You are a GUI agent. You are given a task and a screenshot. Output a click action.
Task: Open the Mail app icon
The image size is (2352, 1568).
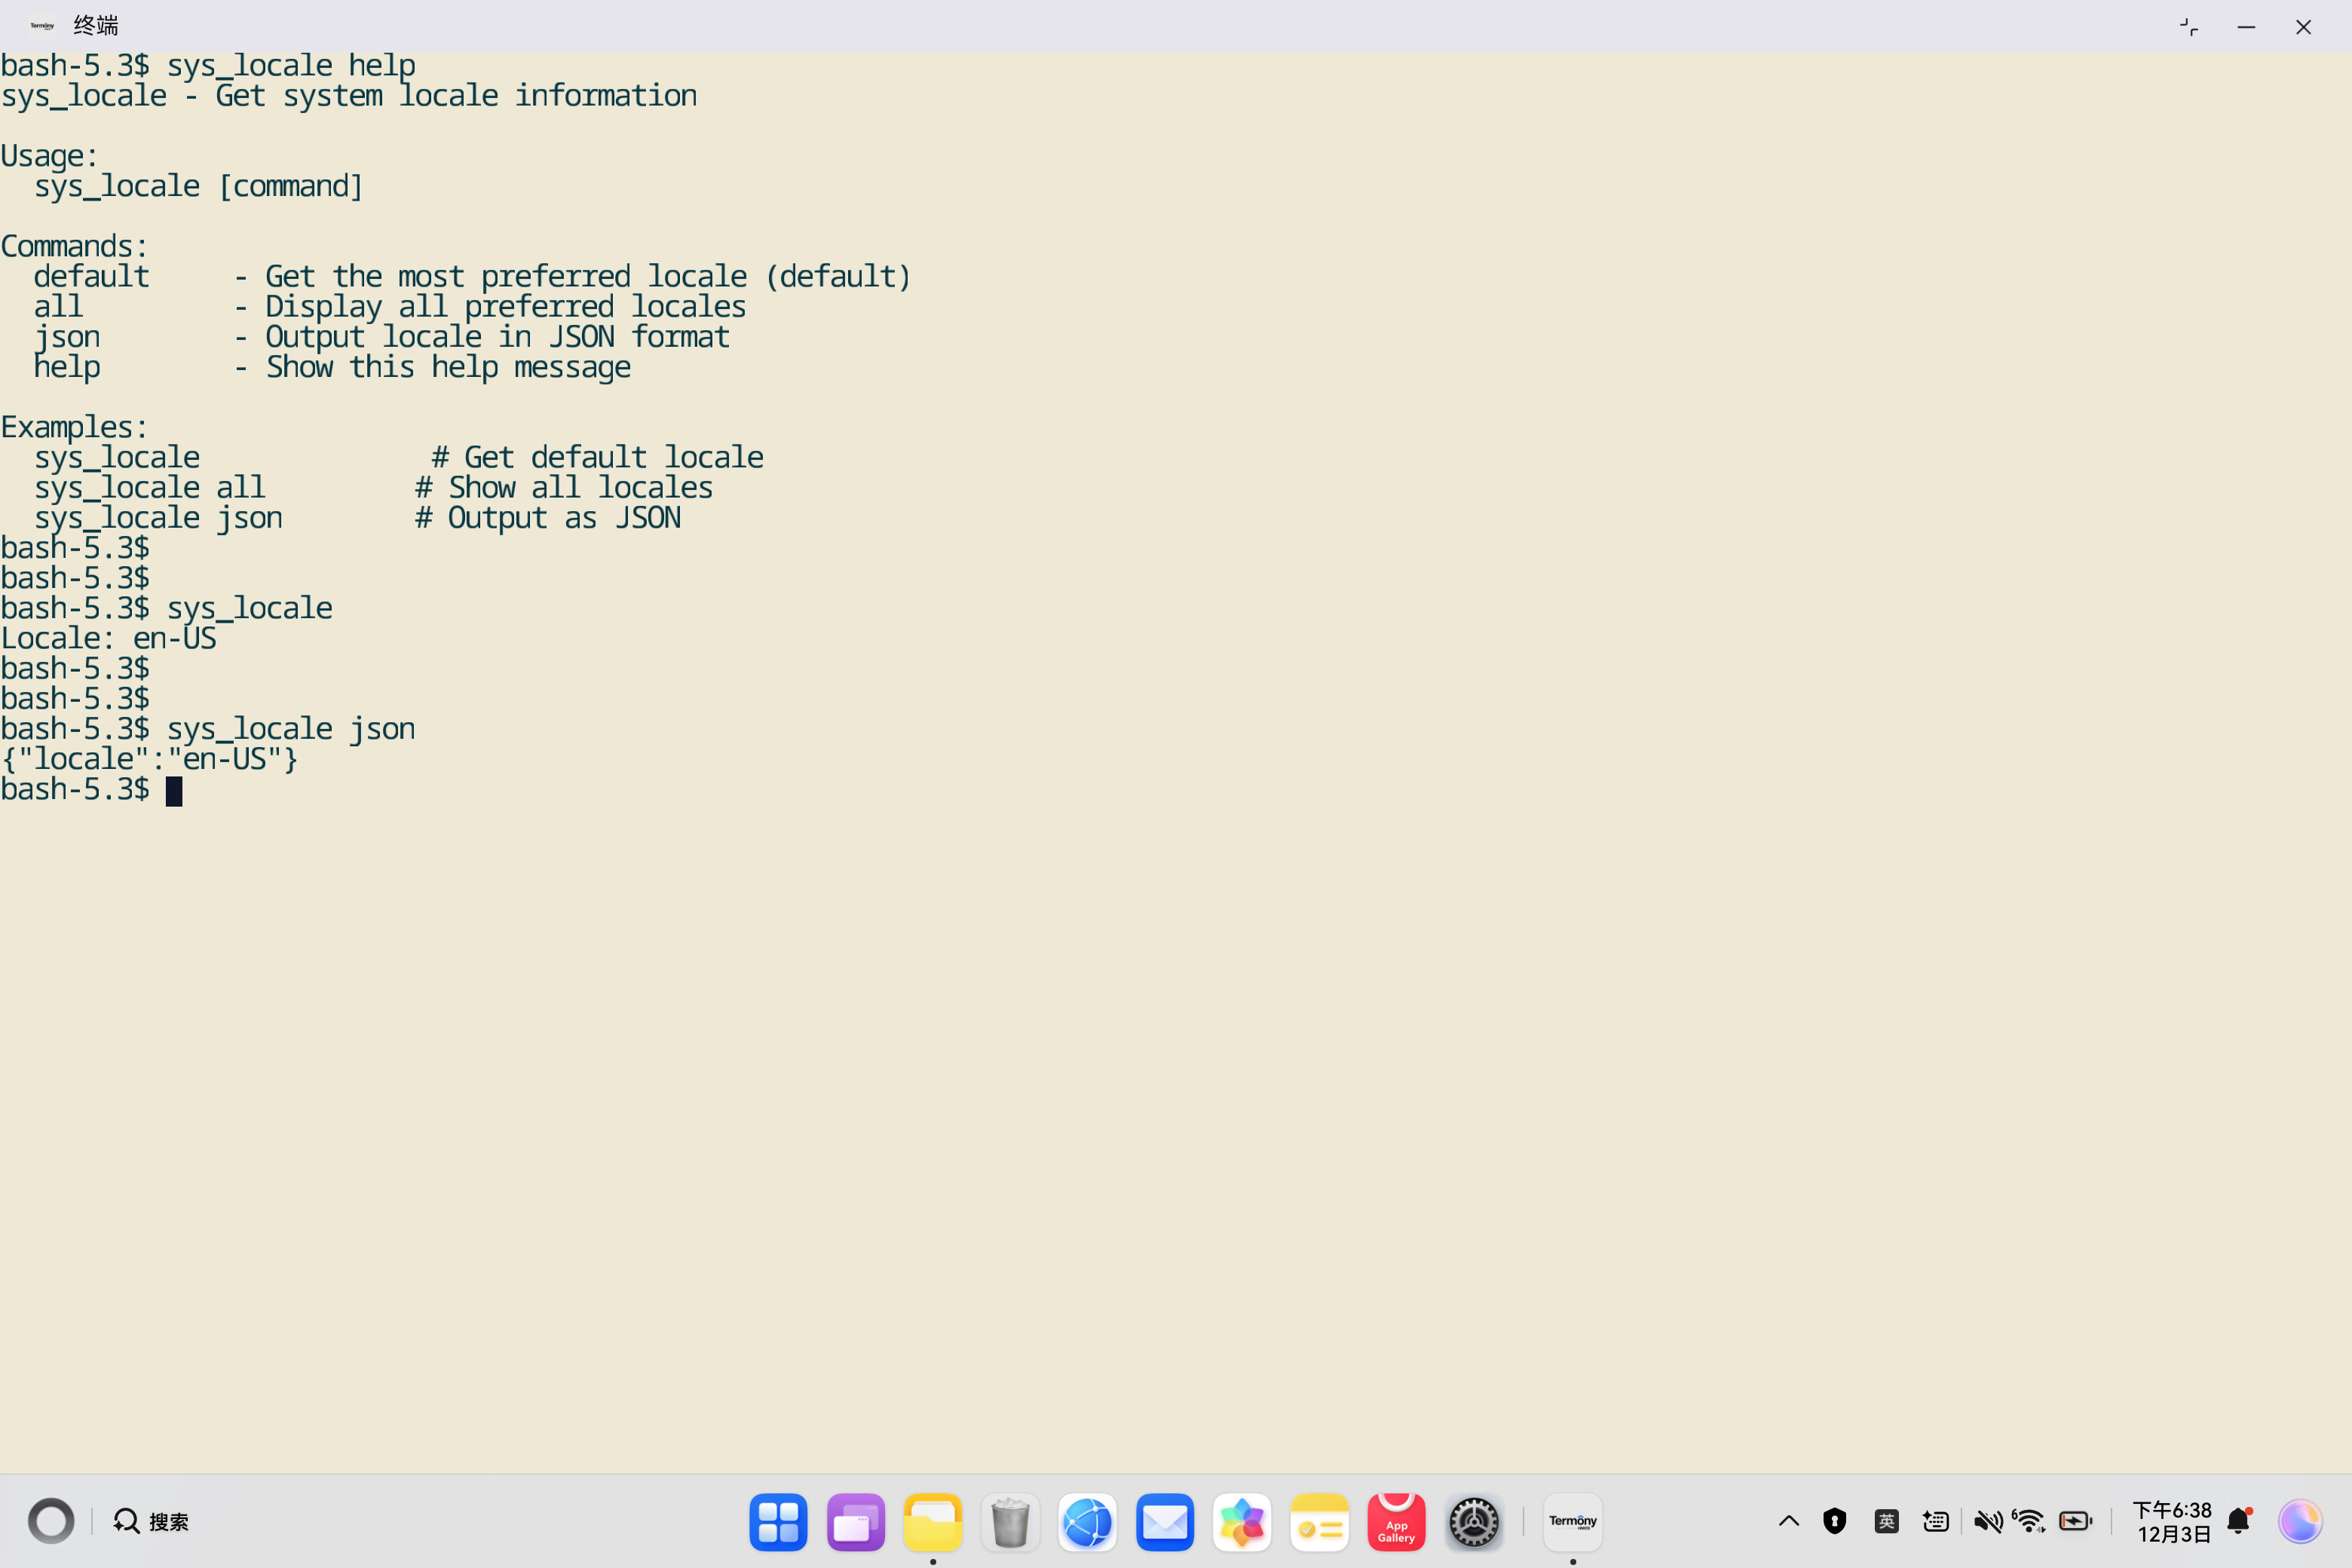(x=1164, y=1522)
